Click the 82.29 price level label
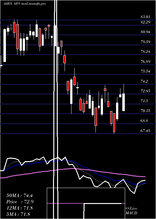 pos(145,22)
